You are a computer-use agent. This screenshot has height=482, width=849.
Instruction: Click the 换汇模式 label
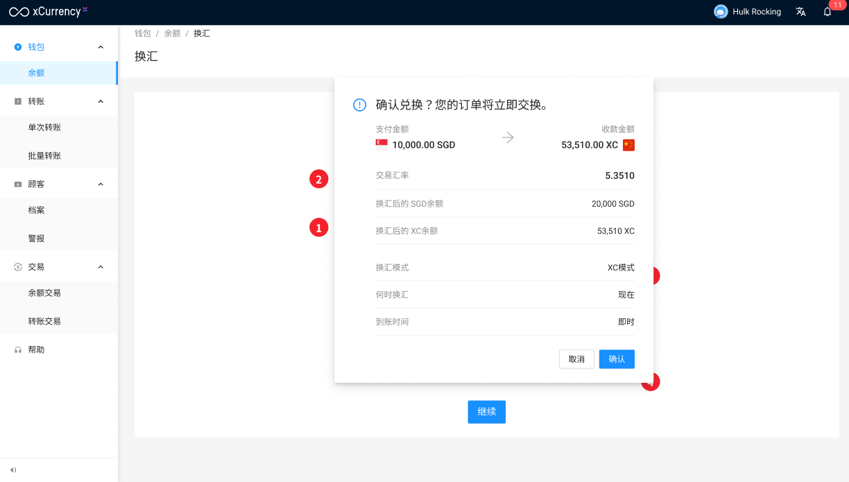pos(392,268)
